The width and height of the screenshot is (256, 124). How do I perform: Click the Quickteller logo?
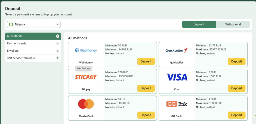[176, 50]
